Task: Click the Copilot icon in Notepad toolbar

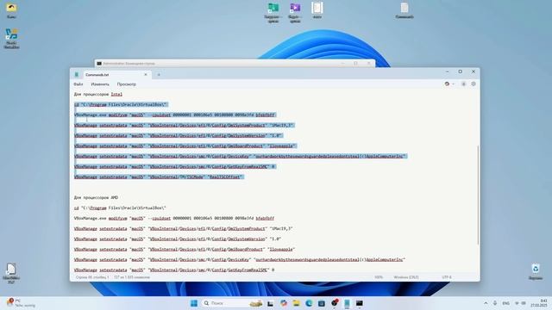Action: (447, 84)
